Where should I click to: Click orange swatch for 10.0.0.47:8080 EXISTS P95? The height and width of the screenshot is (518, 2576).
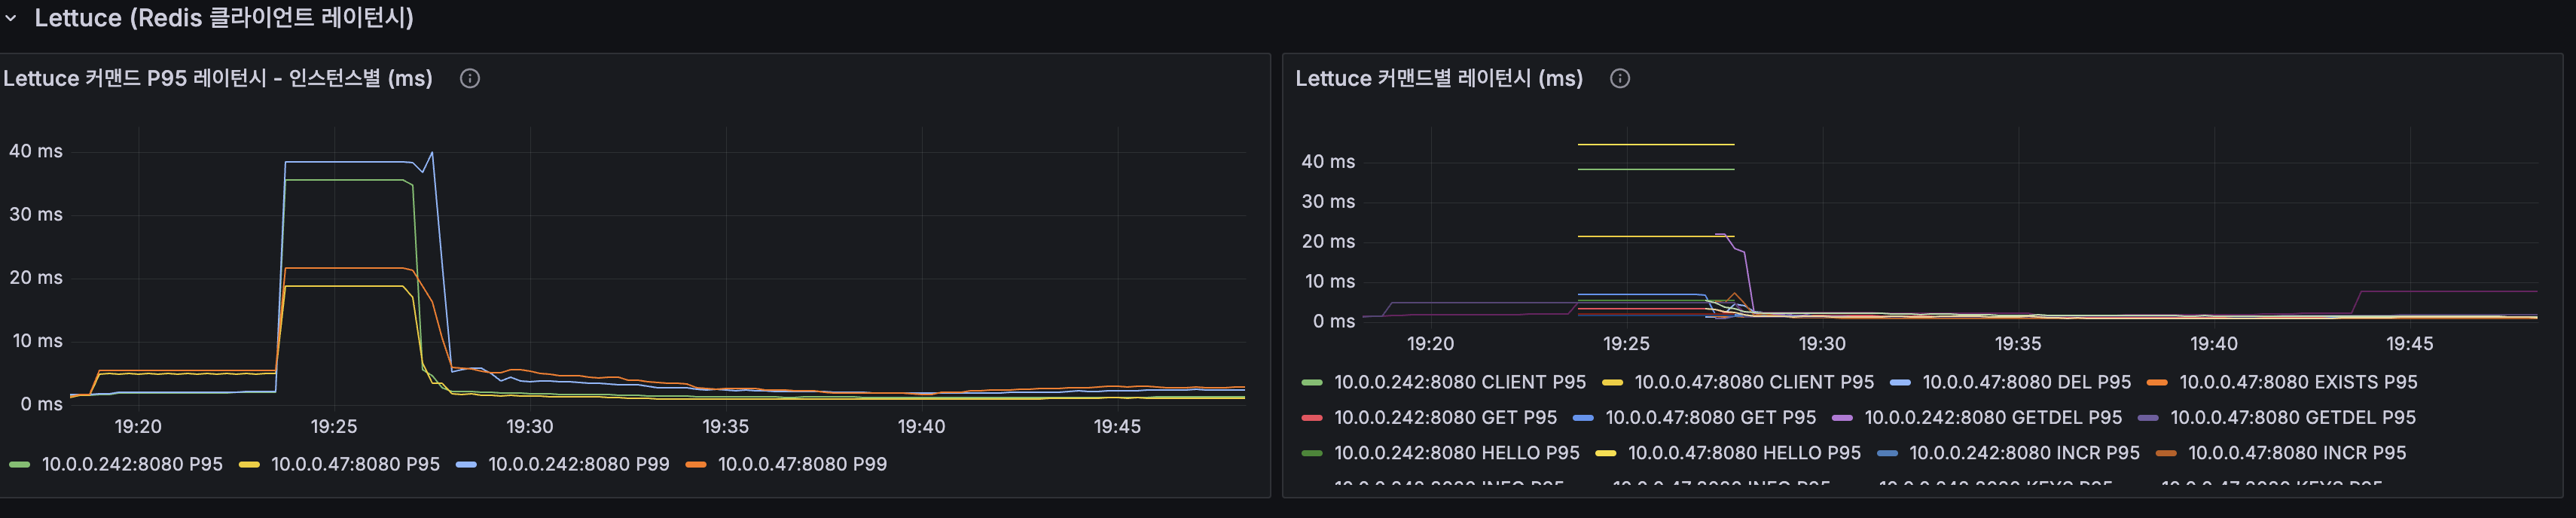pyautogui.click(x=2157, y=382)
